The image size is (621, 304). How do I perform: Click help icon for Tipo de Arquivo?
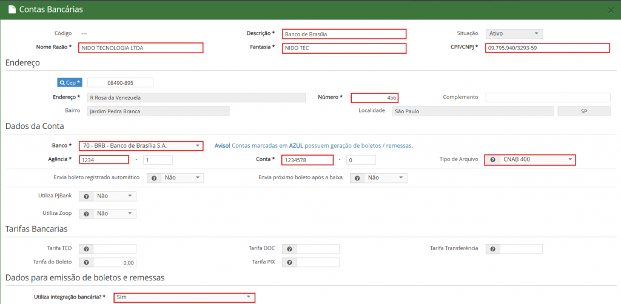(492, 160)
